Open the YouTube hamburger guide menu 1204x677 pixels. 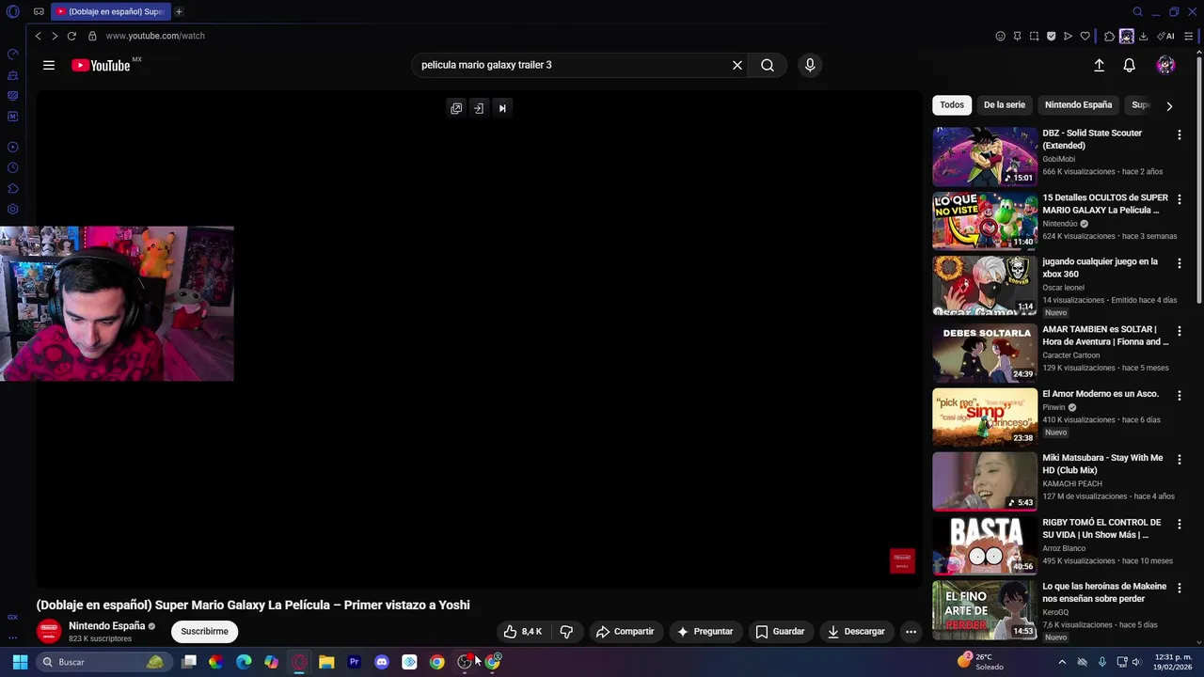point(49,65)
